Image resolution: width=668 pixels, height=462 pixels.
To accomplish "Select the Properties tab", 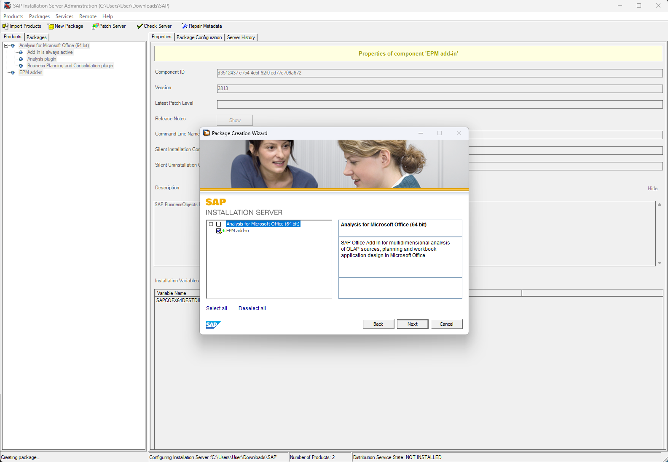I will [x=161, y=37].
